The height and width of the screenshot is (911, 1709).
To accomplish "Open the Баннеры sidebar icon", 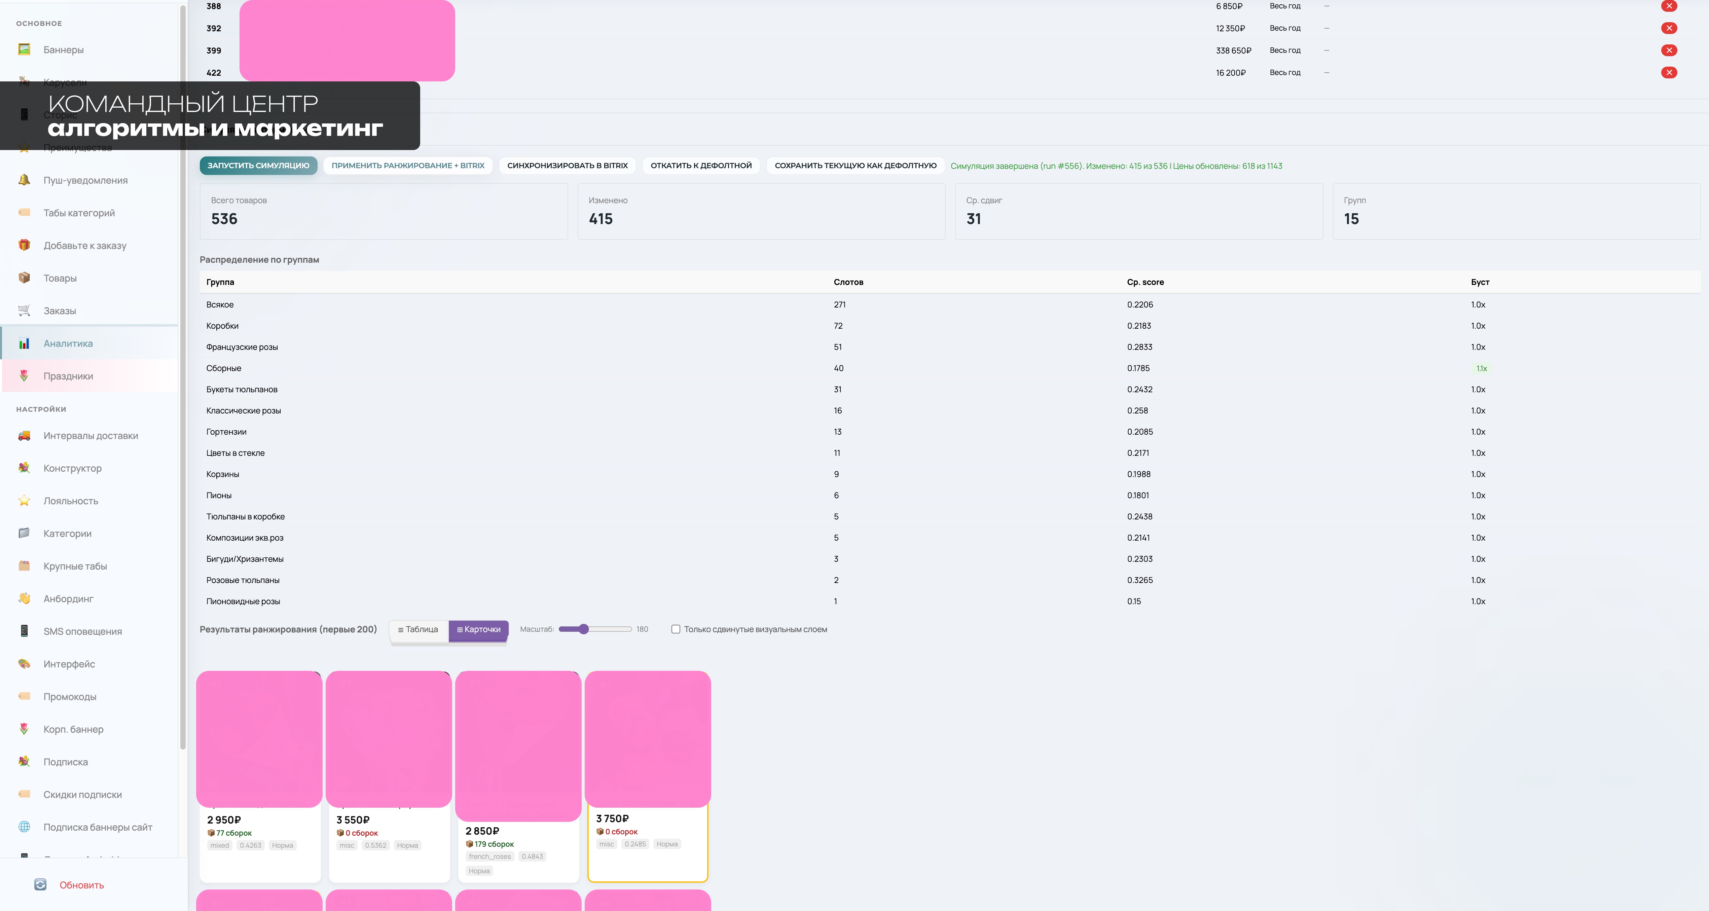I will click(x=25, y=50).
